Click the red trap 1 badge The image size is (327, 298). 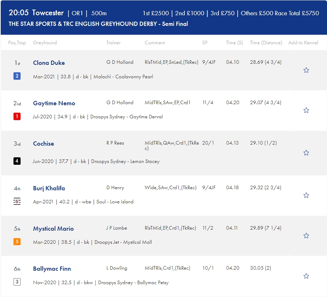click(x=17, y=116)
